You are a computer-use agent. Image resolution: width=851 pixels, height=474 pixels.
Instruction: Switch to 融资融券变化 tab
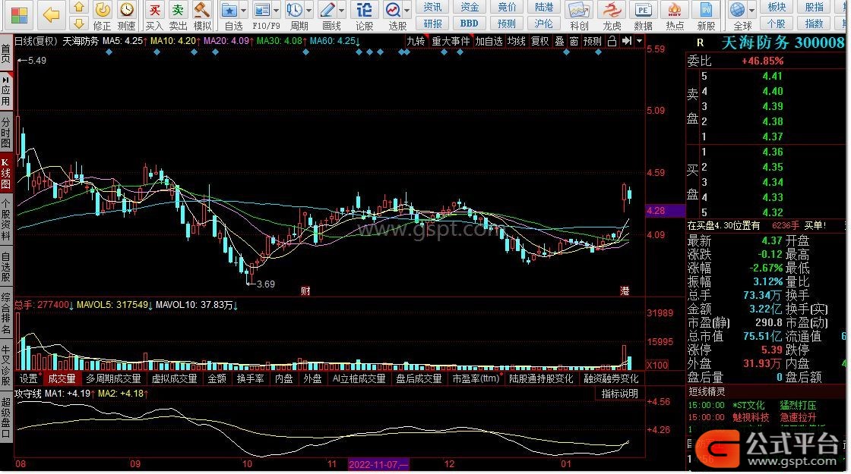611,378
